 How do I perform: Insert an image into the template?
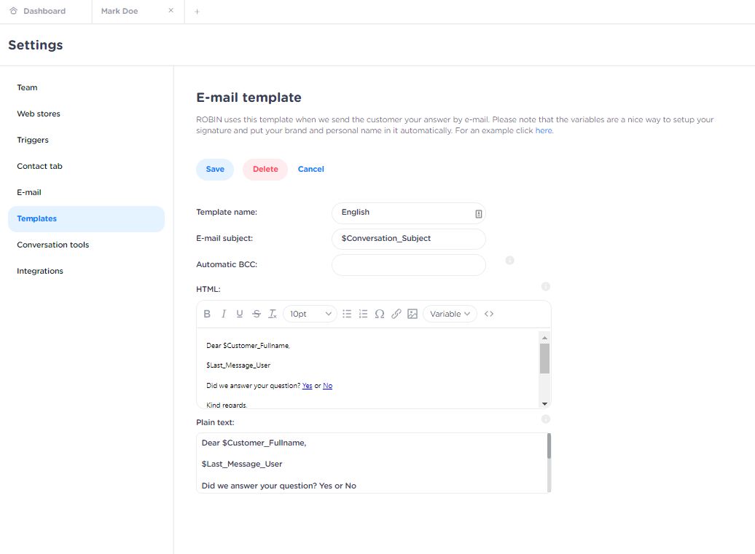(412, 314)
